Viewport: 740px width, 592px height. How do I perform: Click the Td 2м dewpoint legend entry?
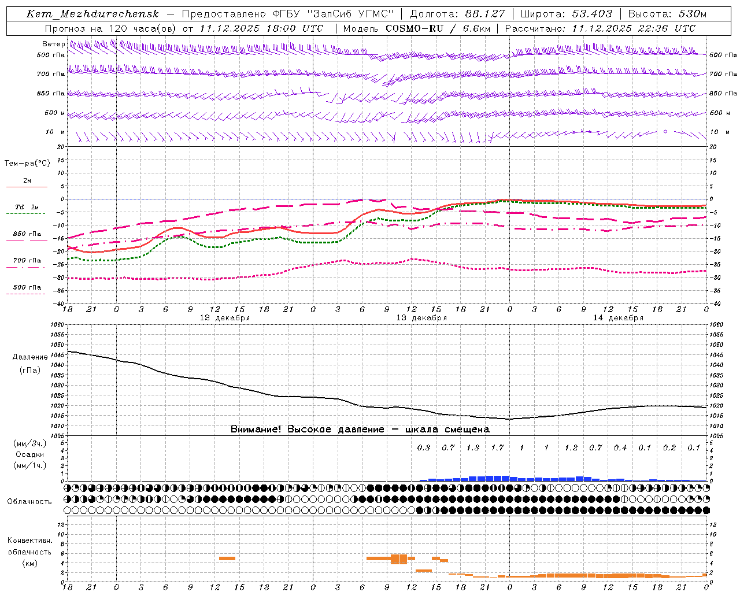pos(27,208)
